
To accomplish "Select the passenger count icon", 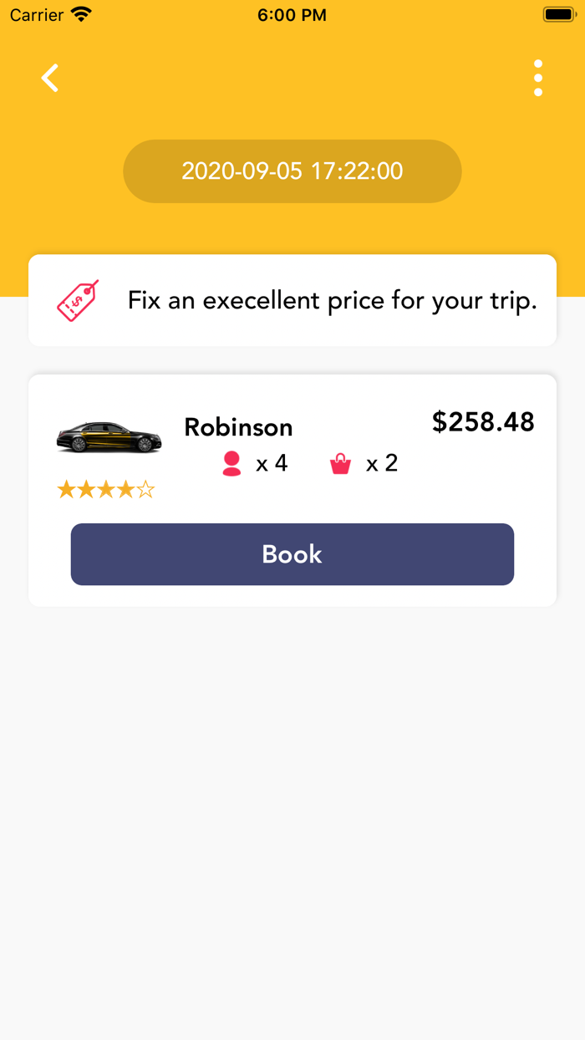I will (x=231, y=462).
